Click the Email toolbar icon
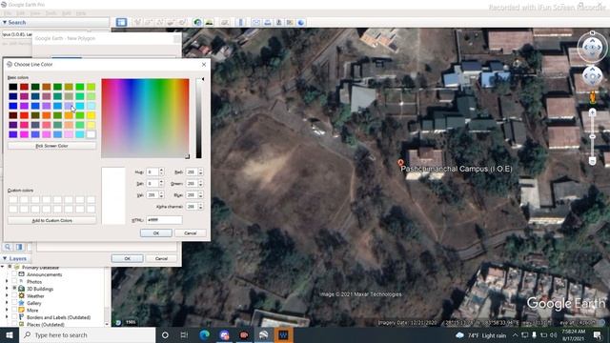Screen dimensions: 610x343 (x=256, y=22)
